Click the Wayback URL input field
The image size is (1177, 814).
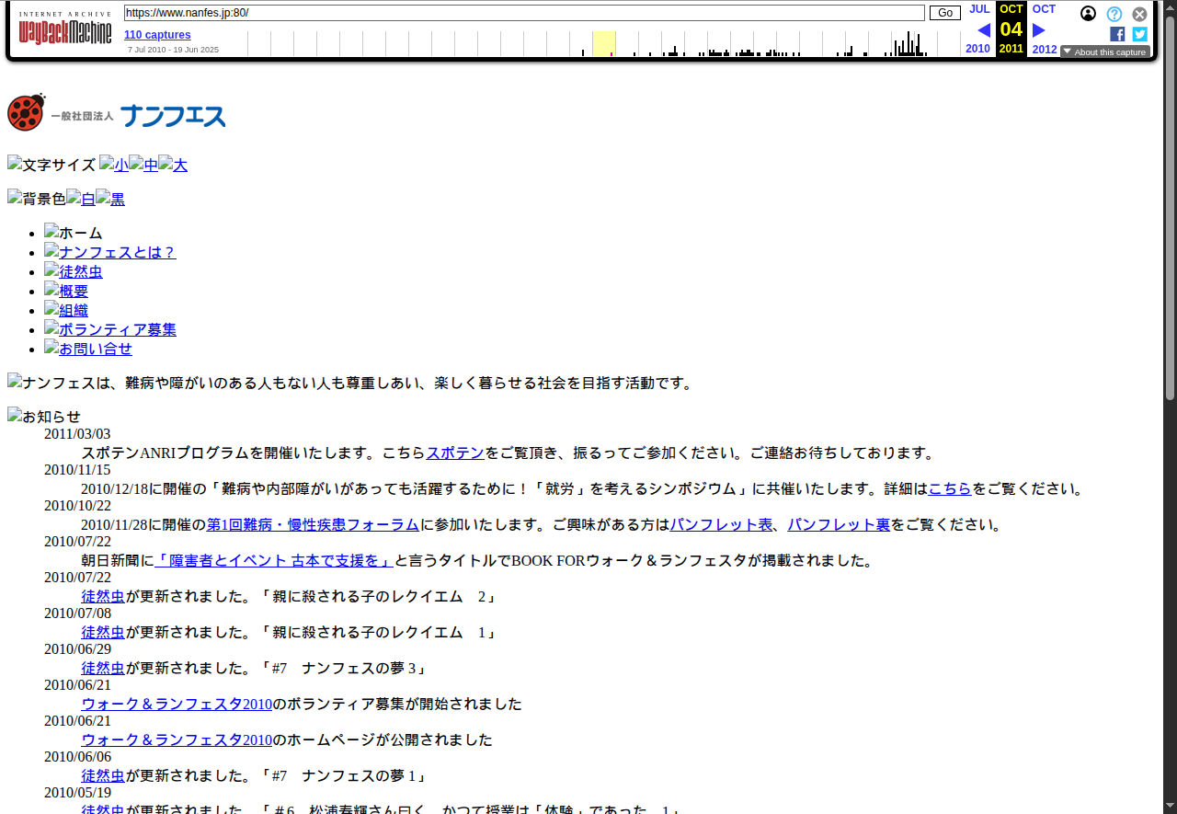coord(524,13)
